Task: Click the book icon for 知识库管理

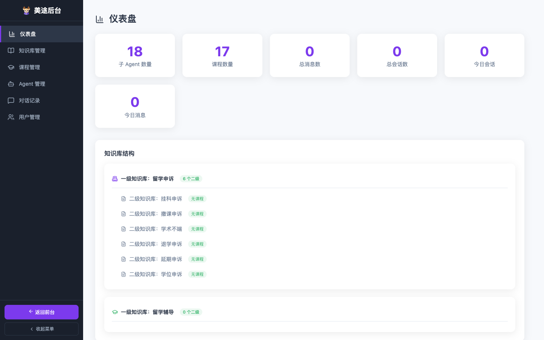Action: pyautogui.click(x=11, y=51)
